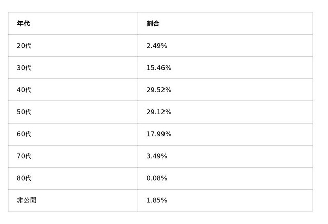328x224 pixels.
Task: Click the 年代 column header
Action: 24,24
